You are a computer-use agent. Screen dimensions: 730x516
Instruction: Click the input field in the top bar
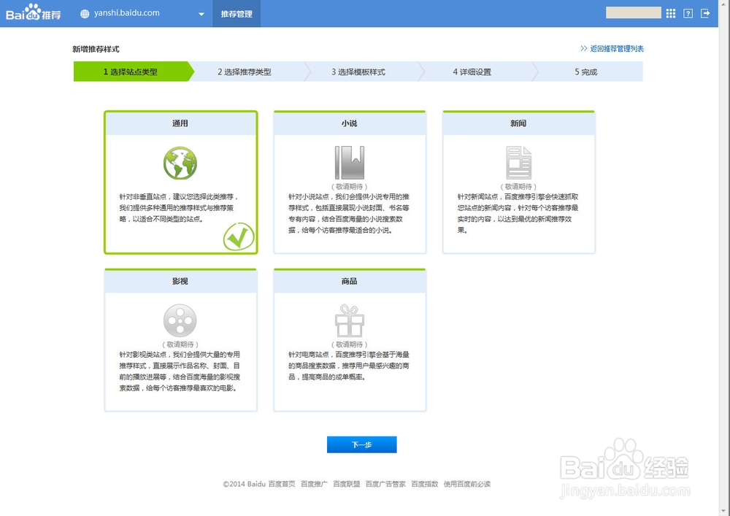[x=632, y=12]
